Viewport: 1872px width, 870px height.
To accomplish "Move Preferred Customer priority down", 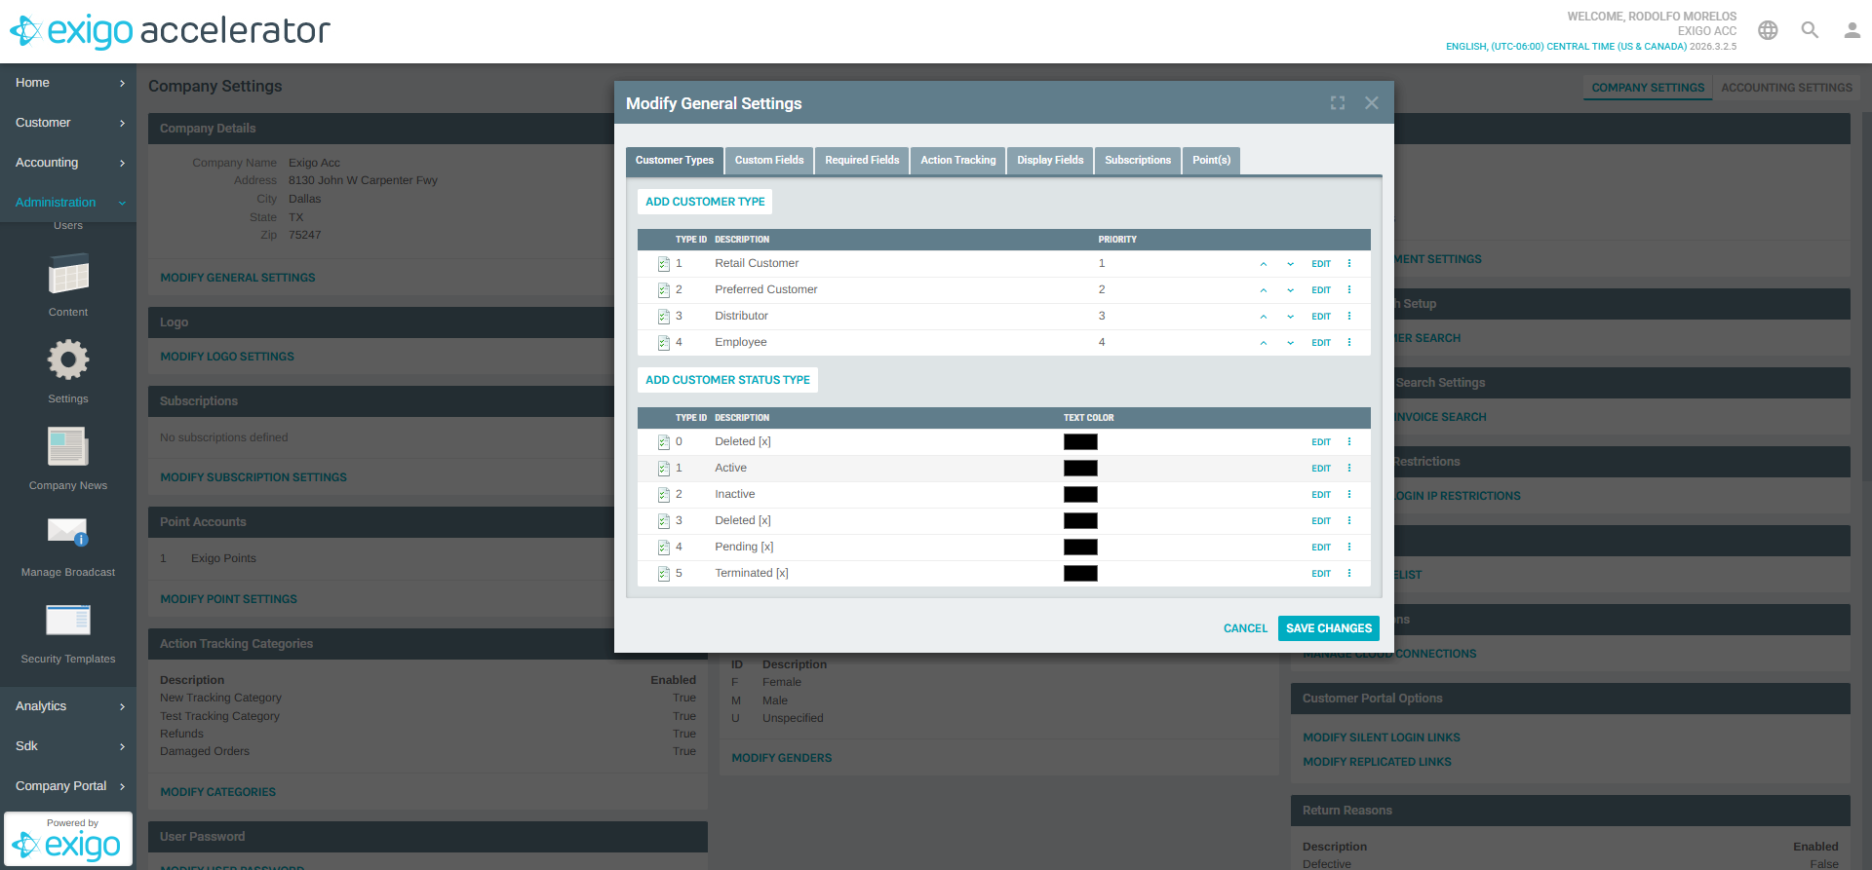I will [x=1291, y=290].
